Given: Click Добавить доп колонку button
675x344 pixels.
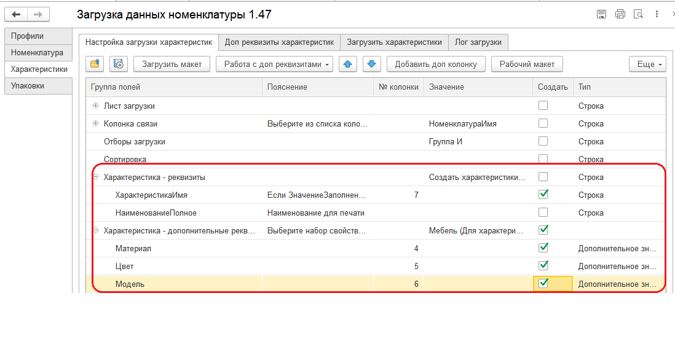Looking at the screenshot, I should 436,64.
